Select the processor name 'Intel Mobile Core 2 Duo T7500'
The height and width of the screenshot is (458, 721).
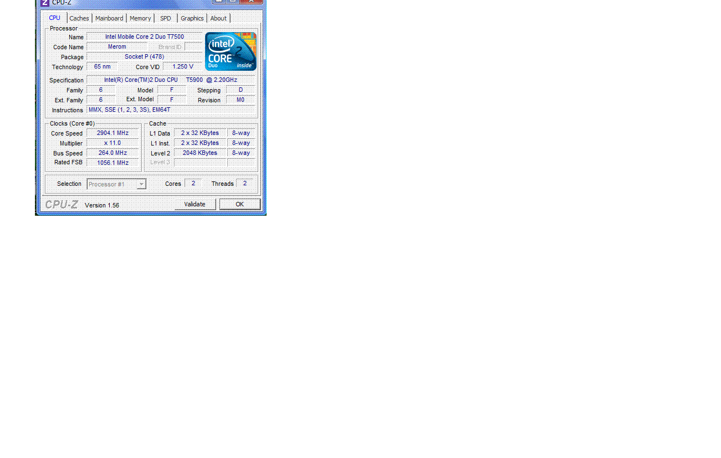pos(145,37)
